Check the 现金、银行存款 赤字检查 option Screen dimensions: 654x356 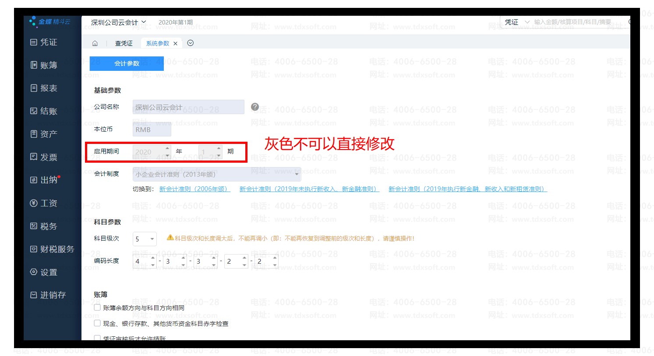(97, 323)
